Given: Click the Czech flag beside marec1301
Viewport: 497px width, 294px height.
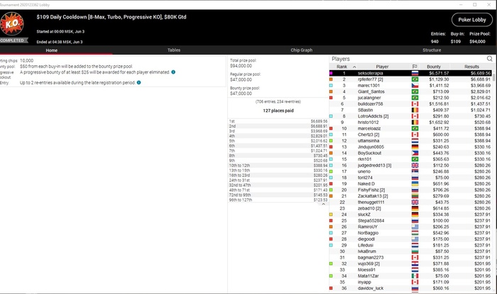Looking at the screenshot, I should 415,85.
